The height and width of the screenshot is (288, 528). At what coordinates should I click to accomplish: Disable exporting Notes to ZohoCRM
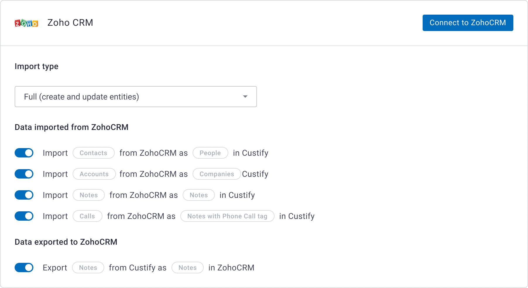[24, 268]
